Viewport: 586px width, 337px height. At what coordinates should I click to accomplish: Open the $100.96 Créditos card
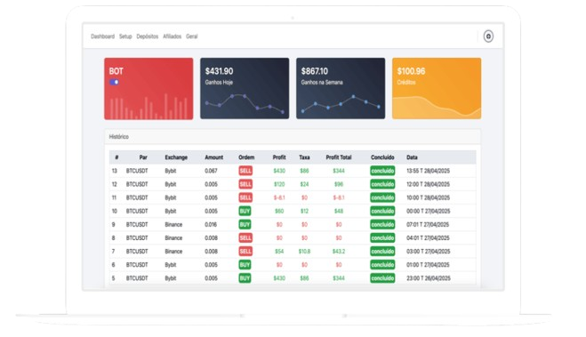437,89
